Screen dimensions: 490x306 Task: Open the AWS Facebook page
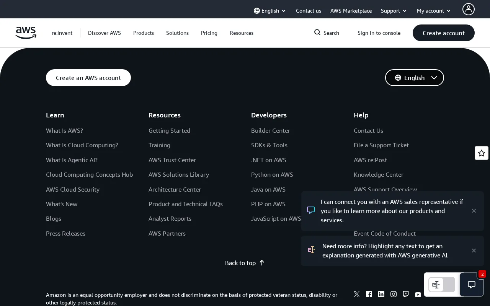click(369, 294)
